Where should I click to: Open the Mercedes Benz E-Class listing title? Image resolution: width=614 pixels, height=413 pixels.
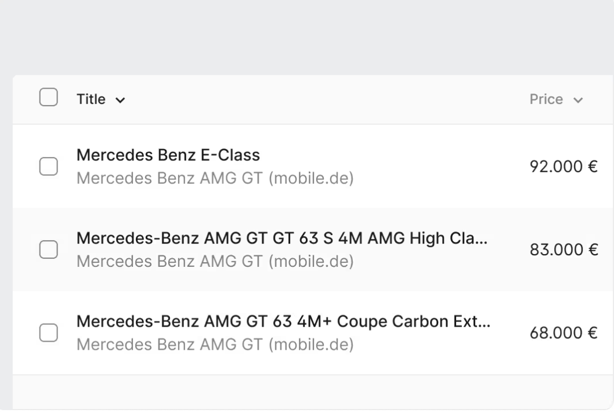[168, 155]
